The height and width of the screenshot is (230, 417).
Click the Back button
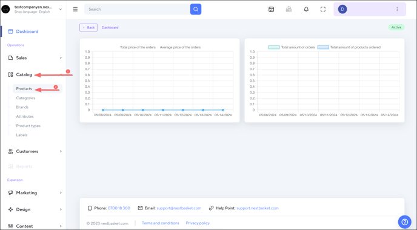point(88,27)
